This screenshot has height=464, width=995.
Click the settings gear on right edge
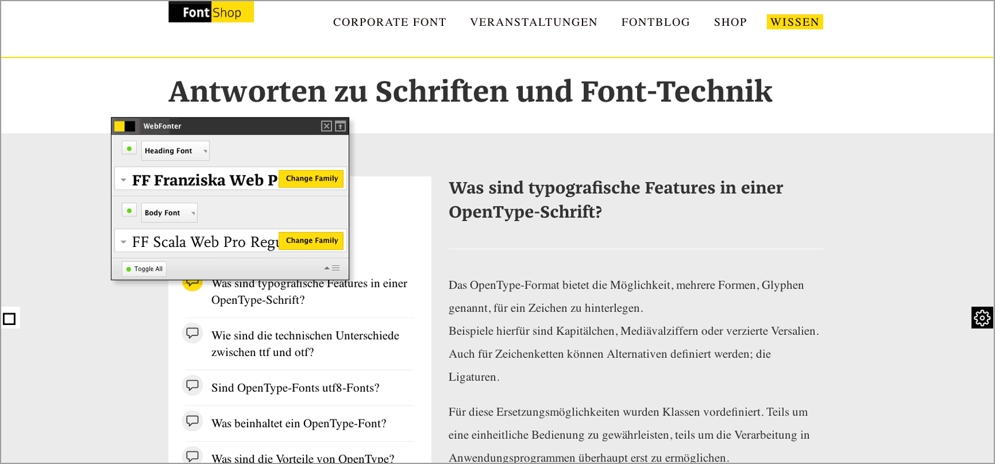click(x=982, y=318)
